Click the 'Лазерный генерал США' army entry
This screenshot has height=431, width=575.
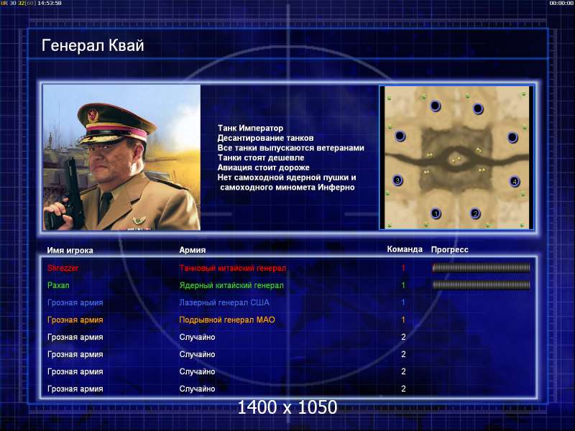point(224,302)
